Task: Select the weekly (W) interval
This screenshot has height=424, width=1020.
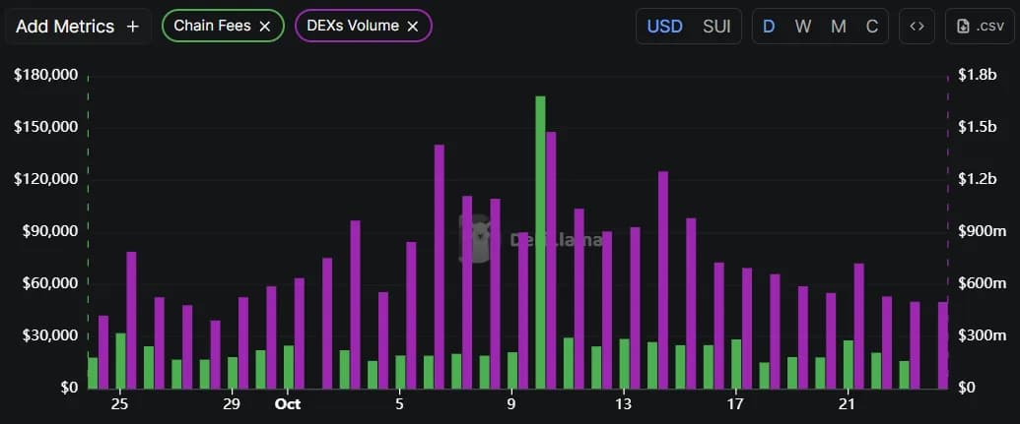Action: [803, 27]
